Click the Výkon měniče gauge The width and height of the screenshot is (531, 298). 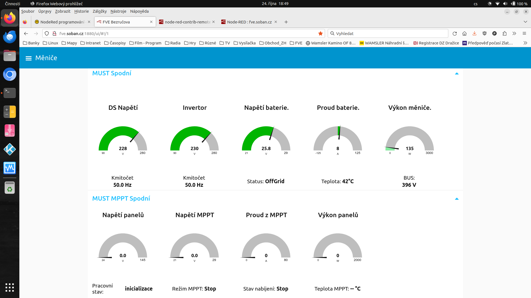pos(409,139)
